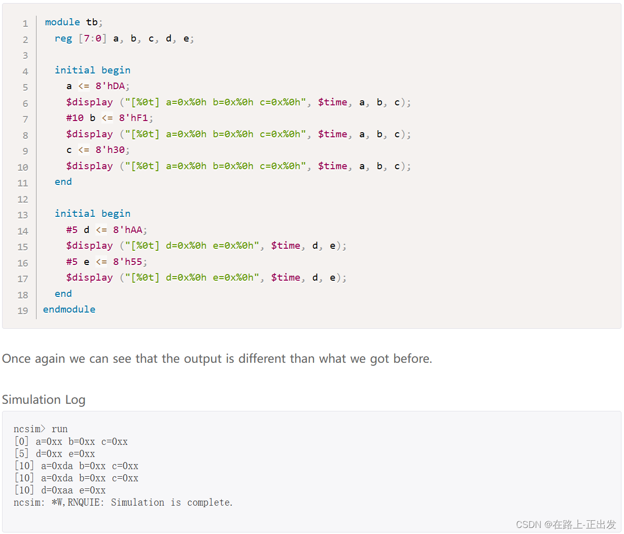Image resolution: width=624 pixels, height=534 pixels.
Task: Click the 'Once again we can see' paragraph
Action: click(217, 359)
